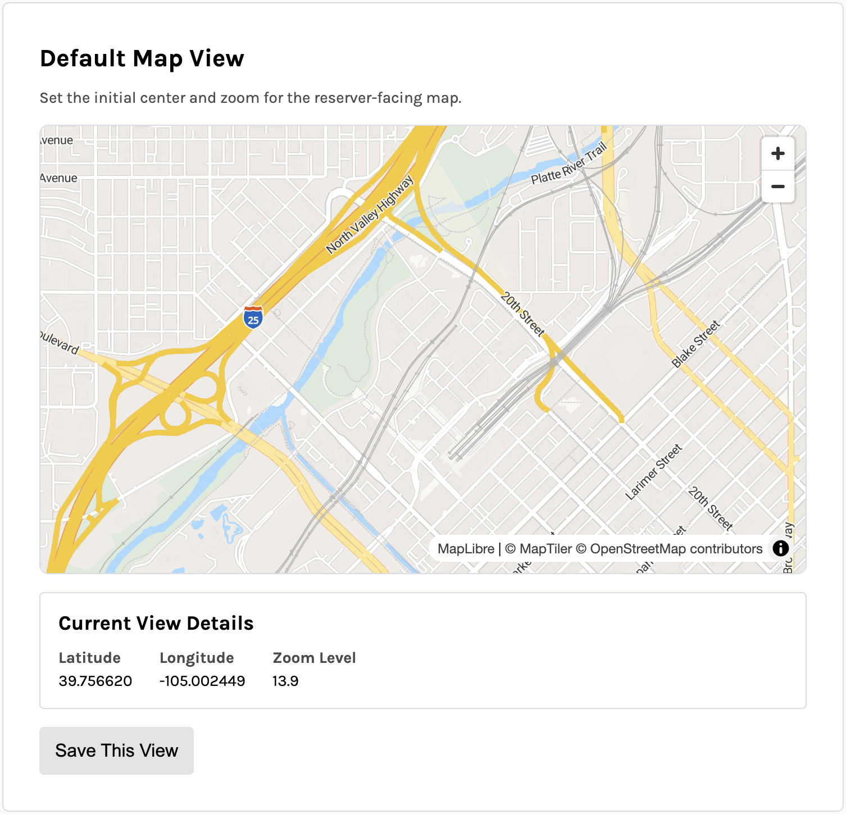Click the Larimer Street map label
Viewport: 846px width, 814px height.
click(653, 472)
